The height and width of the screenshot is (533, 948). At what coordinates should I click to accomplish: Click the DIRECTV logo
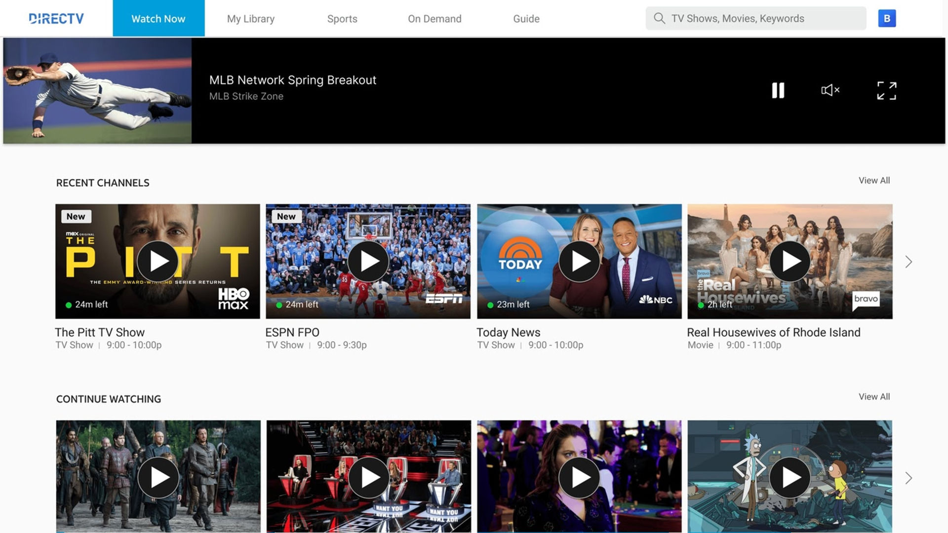pyautogui.click(x=56, y=19)
